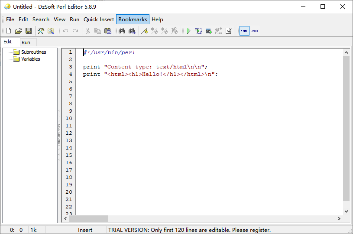Check syntax with the checkmark page icon

click(229, 31)
